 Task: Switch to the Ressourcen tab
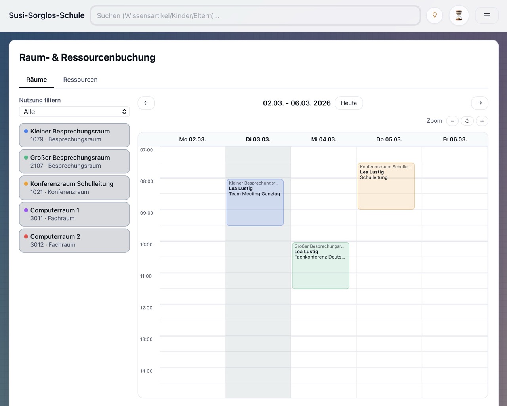point(80,80)
